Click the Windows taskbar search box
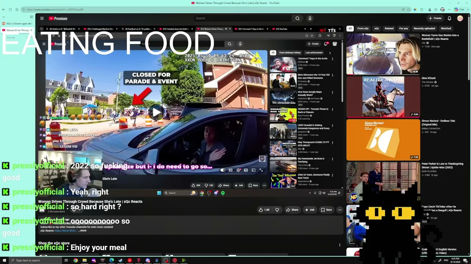The image size is (471, 264). 36,261
